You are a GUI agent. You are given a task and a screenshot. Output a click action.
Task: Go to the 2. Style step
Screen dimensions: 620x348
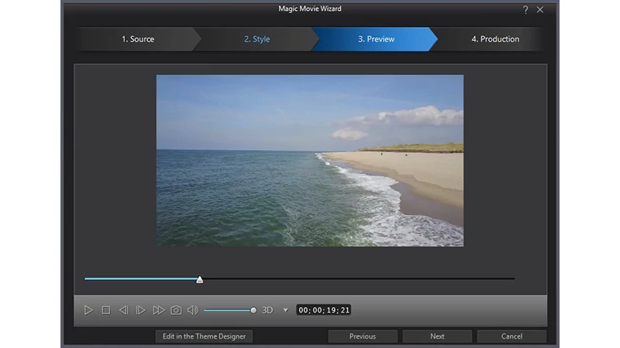(x=257, y=39)
